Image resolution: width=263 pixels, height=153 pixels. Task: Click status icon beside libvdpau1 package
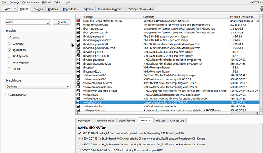(78, 68)
